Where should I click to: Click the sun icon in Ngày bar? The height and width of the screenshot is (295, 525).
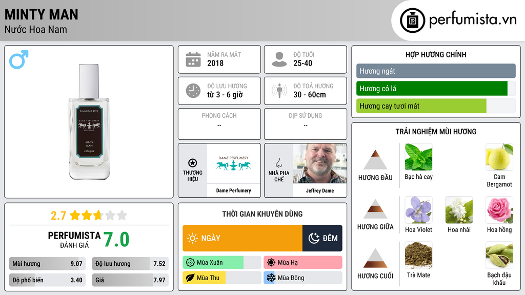tap(193, 238)
